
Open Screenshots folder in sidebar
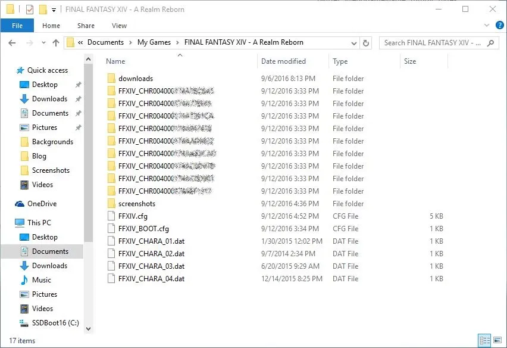(x=51, y=170)
